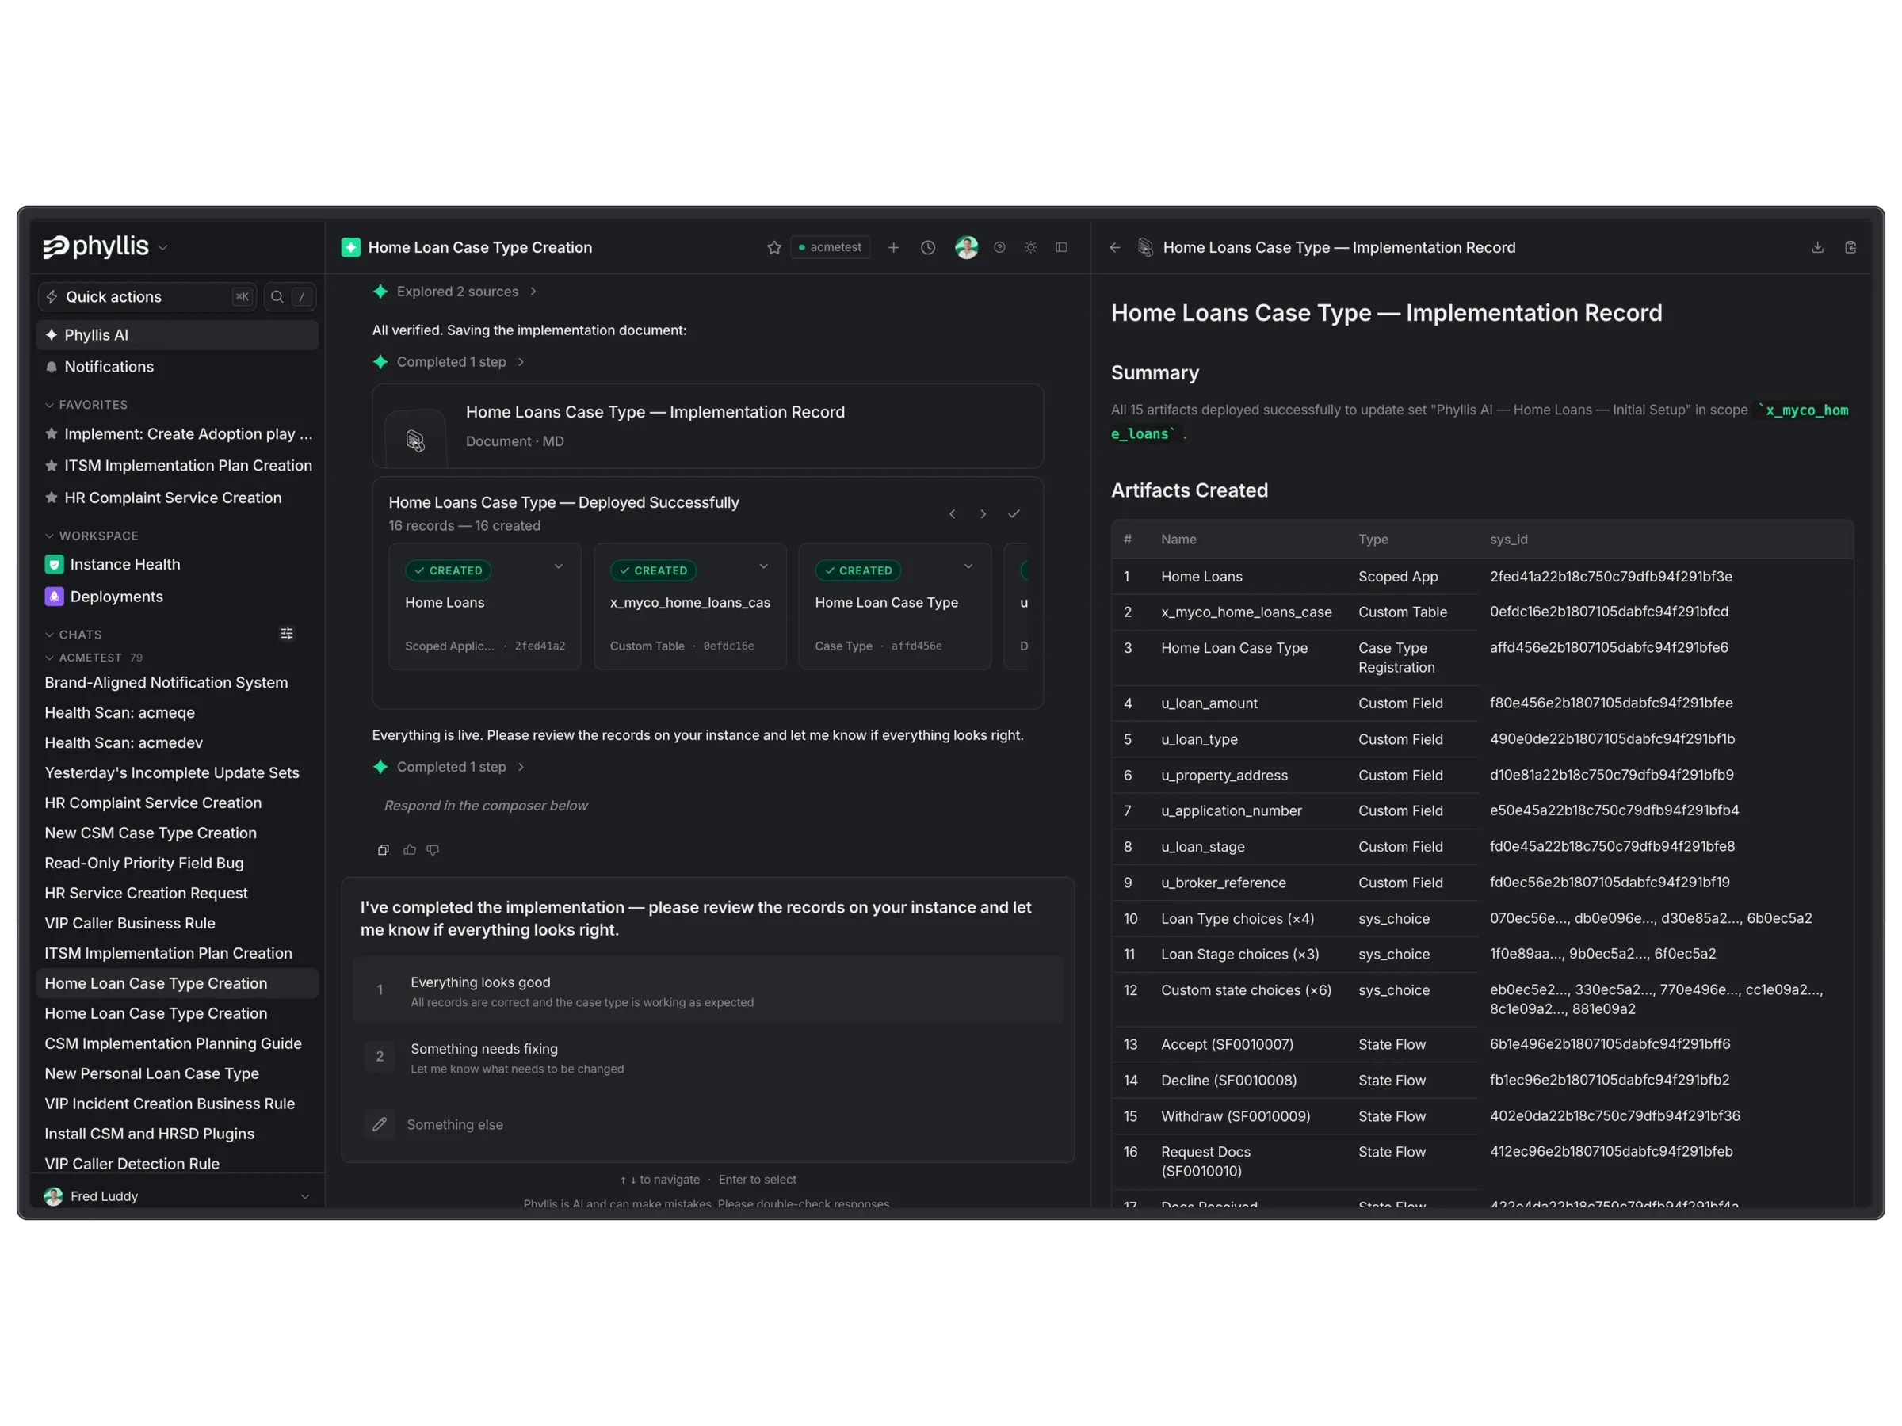Open New Personal Loan Case Type chat
This screenshot has width=1902, height=1426.
[x=178, y=1073]
